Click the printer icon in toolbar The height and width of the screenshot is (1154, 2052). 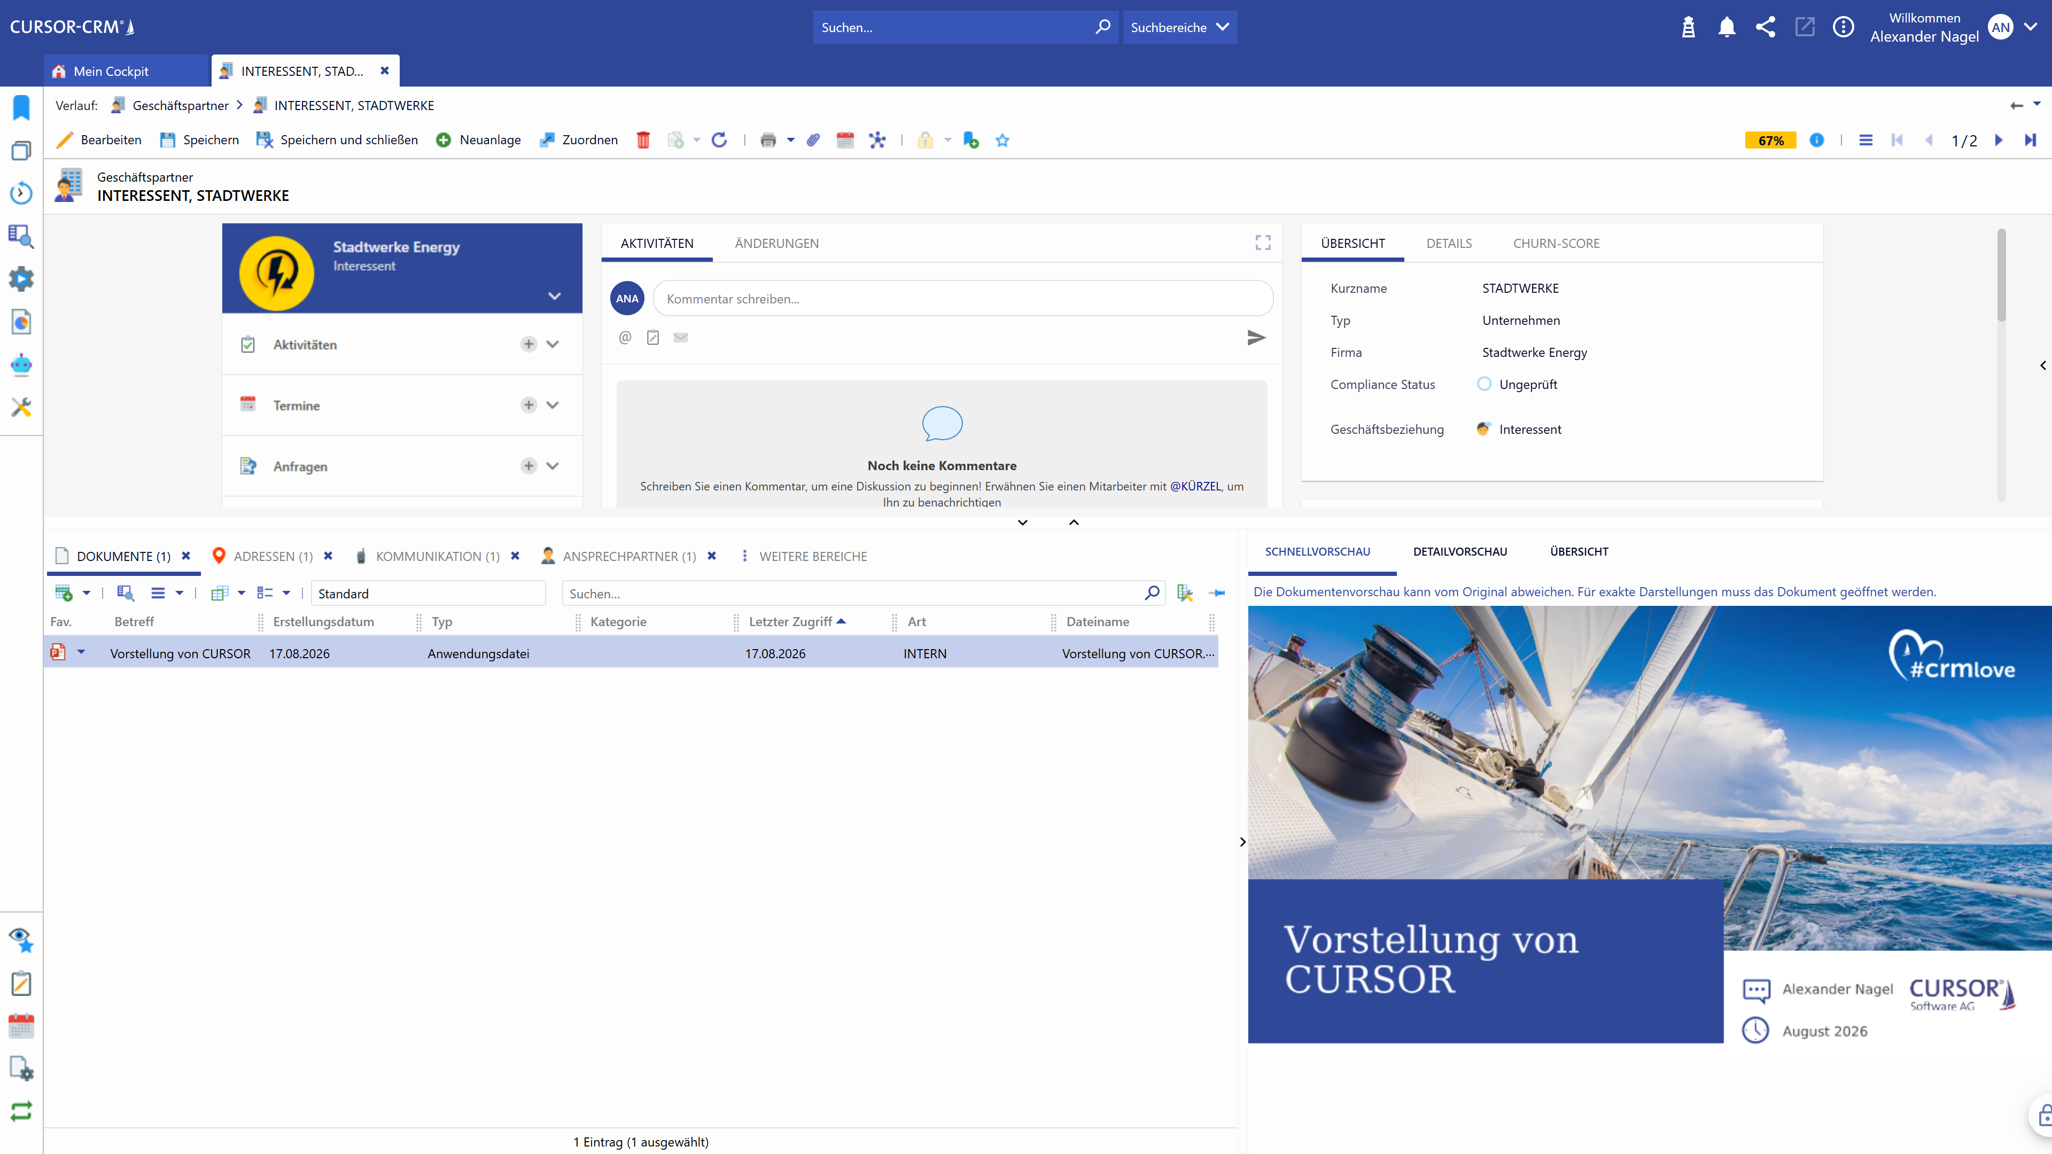tap(768, 140)
